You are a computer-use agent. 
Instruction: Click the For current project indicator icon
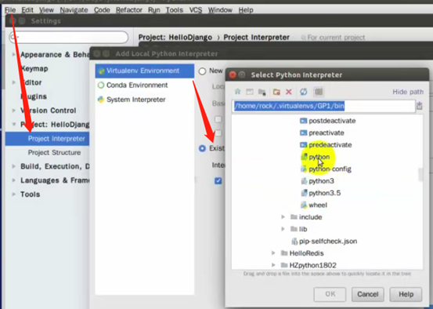[303, 38]
